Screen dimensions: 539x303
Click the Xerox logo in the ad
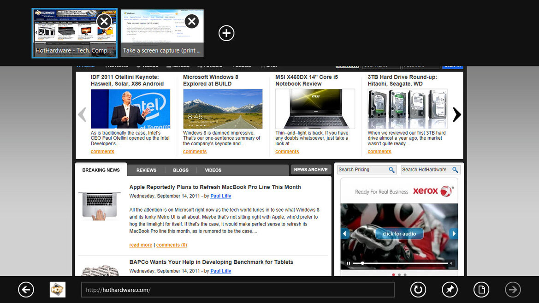[x=433, y=191]
